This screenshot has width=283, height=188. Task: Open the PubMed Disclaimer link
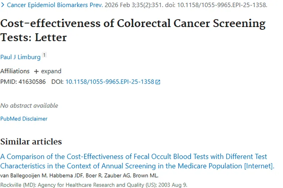(x=24, y=119)
